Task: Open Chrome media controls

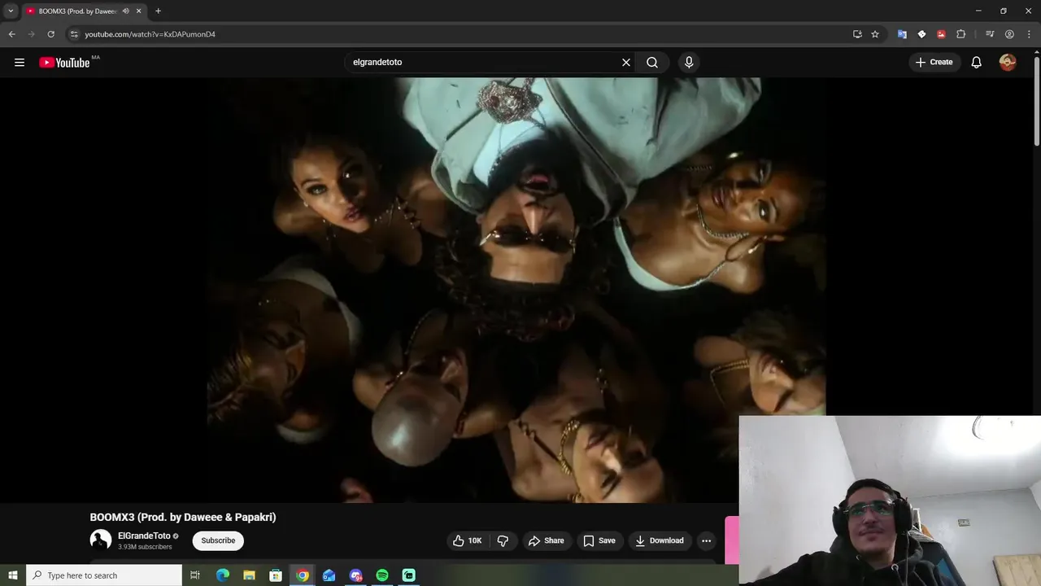Action: tap(990, 34)
